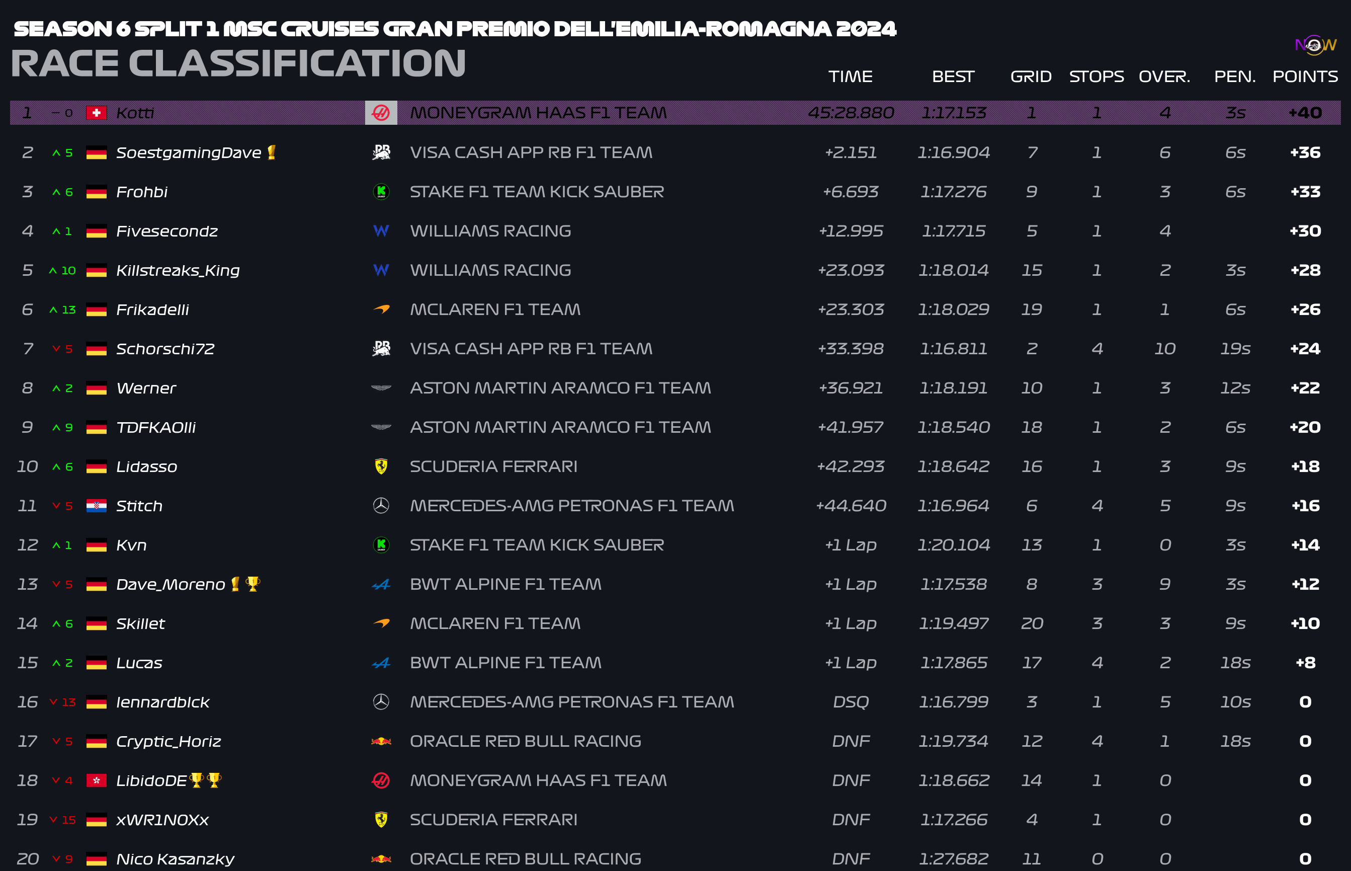Click the Season 6 Split 1 race title

pos(455,29)
